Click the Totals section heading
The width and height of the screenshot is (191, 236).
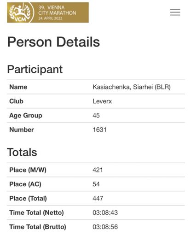tap(22, 152)
